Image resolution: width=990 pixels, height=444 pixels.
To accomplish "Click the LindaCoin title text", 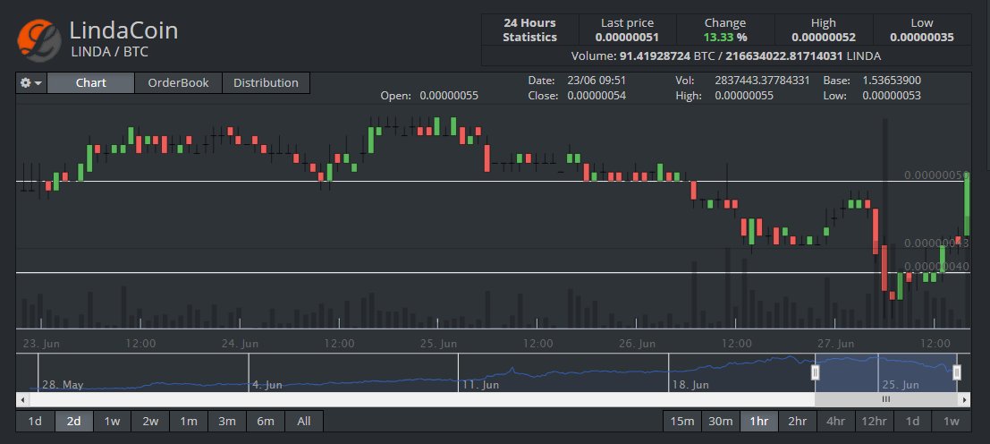I will coord(123,30).
